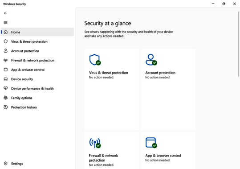Click the App & browser control window icon in the sidebar

tap(6, 70)
